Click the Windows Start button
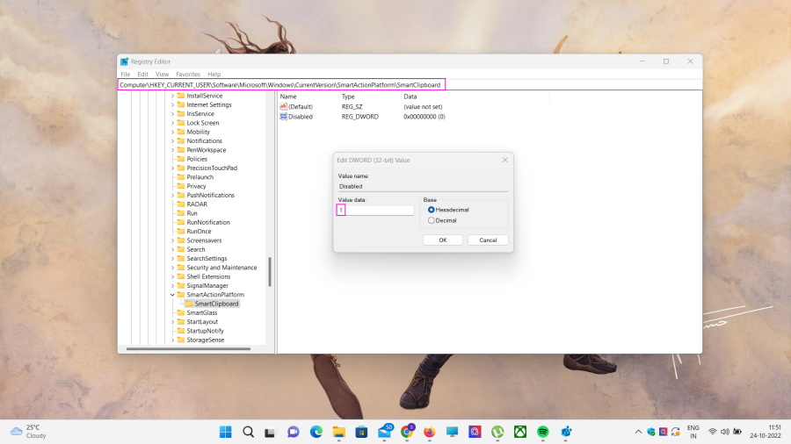 click(225, 432)
